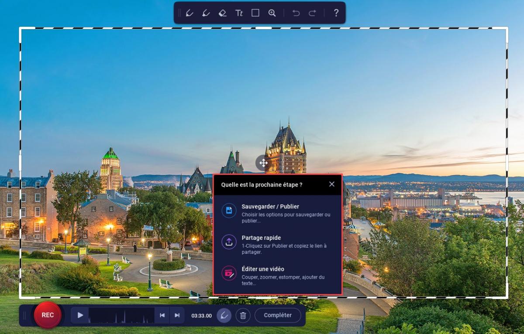
Task: Click the Compléter button
Action: 278,315
